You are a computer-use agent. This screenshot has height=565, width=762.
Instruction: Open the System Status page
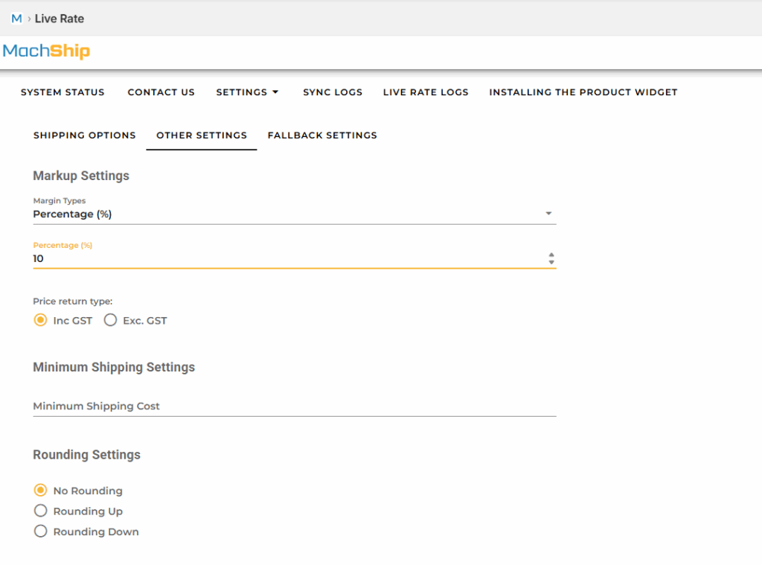click(x=63, y=92)
